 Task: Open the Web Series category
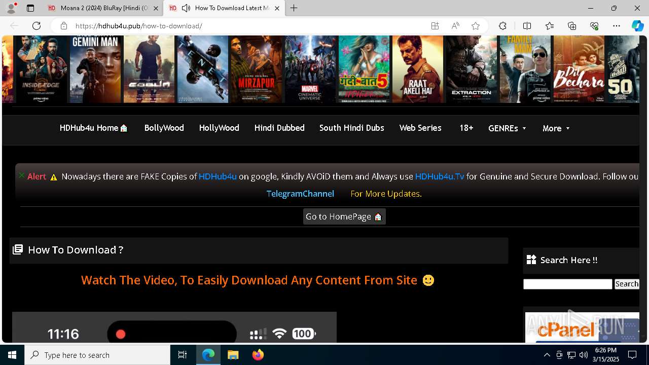[x=420, y=128]
